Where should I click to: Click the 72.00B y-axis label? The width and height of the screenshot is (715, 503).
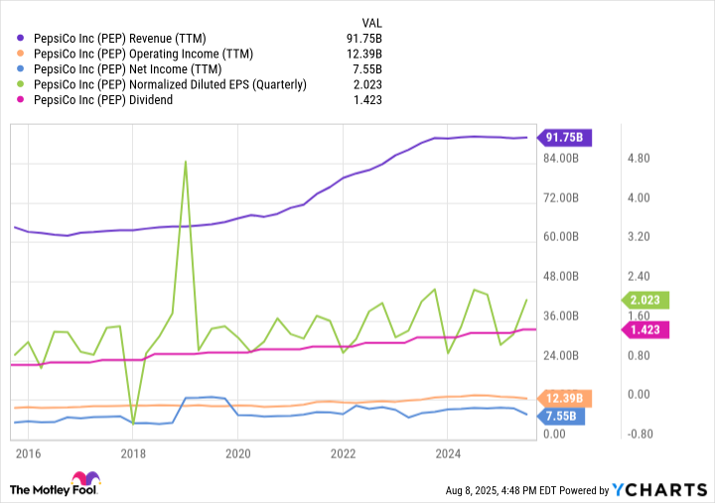(561, 198)
